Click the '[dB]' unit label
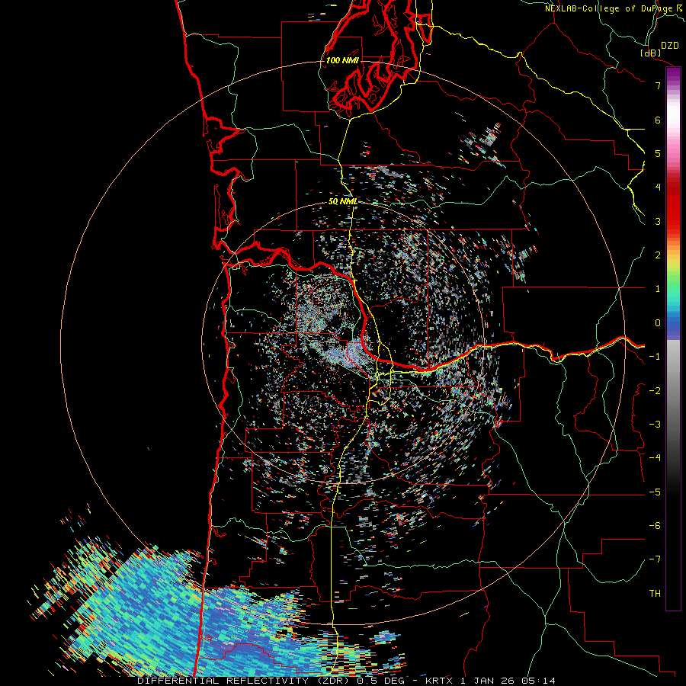Viewport: 686px width, 686px height. tap(651, 53)
